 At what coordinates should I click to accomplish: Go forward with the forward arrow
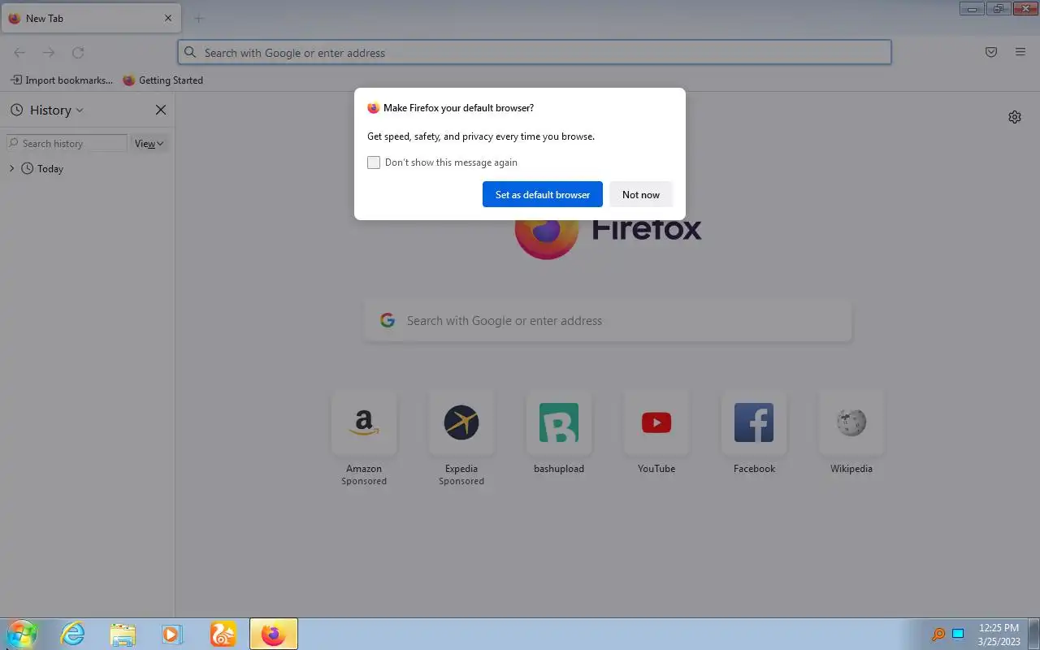tap(49, 52)
